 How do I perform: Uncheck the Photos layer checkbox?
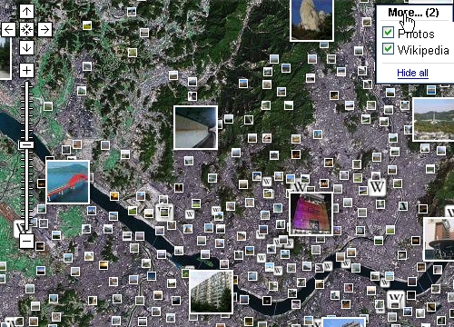(x=388, y=32)
